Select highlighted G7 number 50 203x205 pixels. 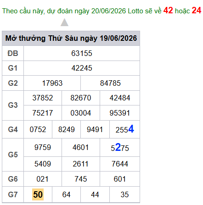tap(38, 194)
